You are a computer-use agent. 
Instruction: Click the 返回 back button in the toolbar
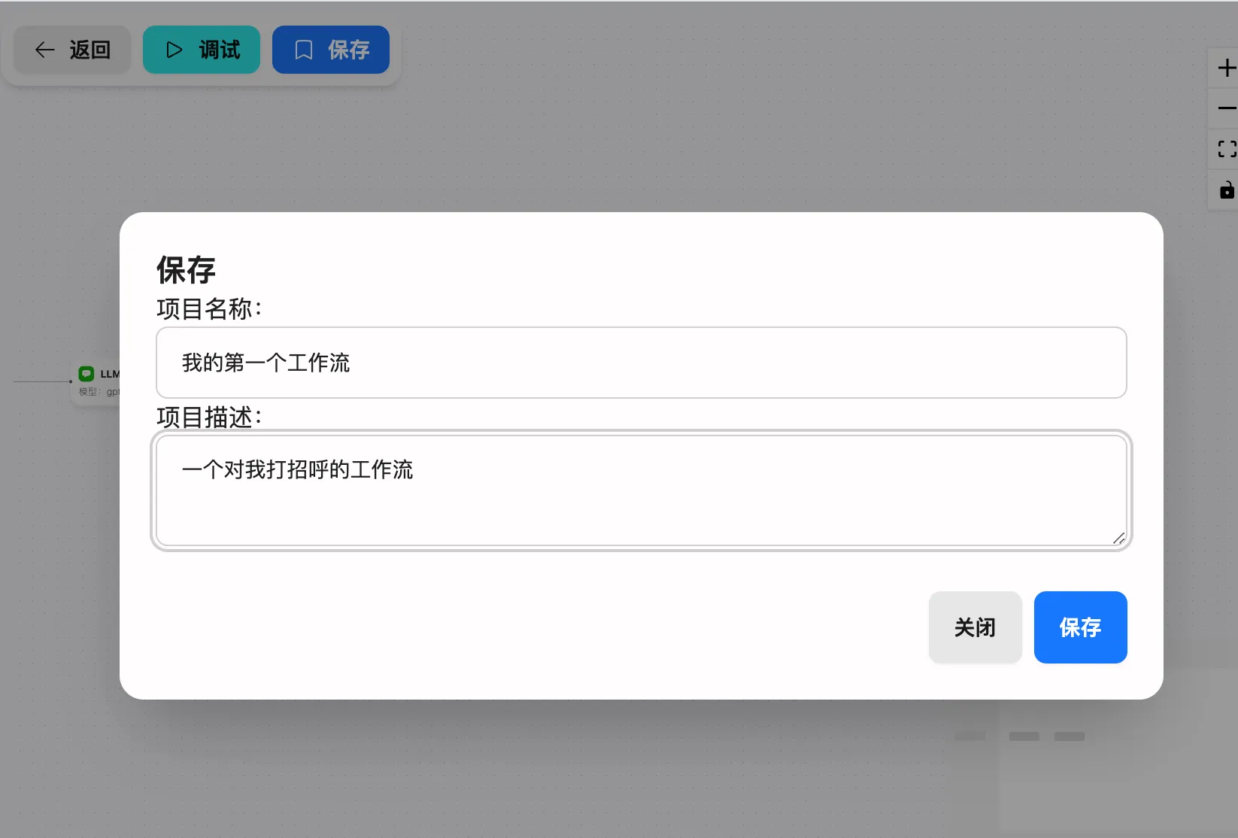coord(72,50)
